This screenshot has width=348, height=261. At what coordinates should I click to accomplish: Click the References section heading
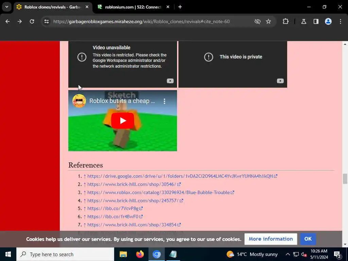click(x=86, y=165)
